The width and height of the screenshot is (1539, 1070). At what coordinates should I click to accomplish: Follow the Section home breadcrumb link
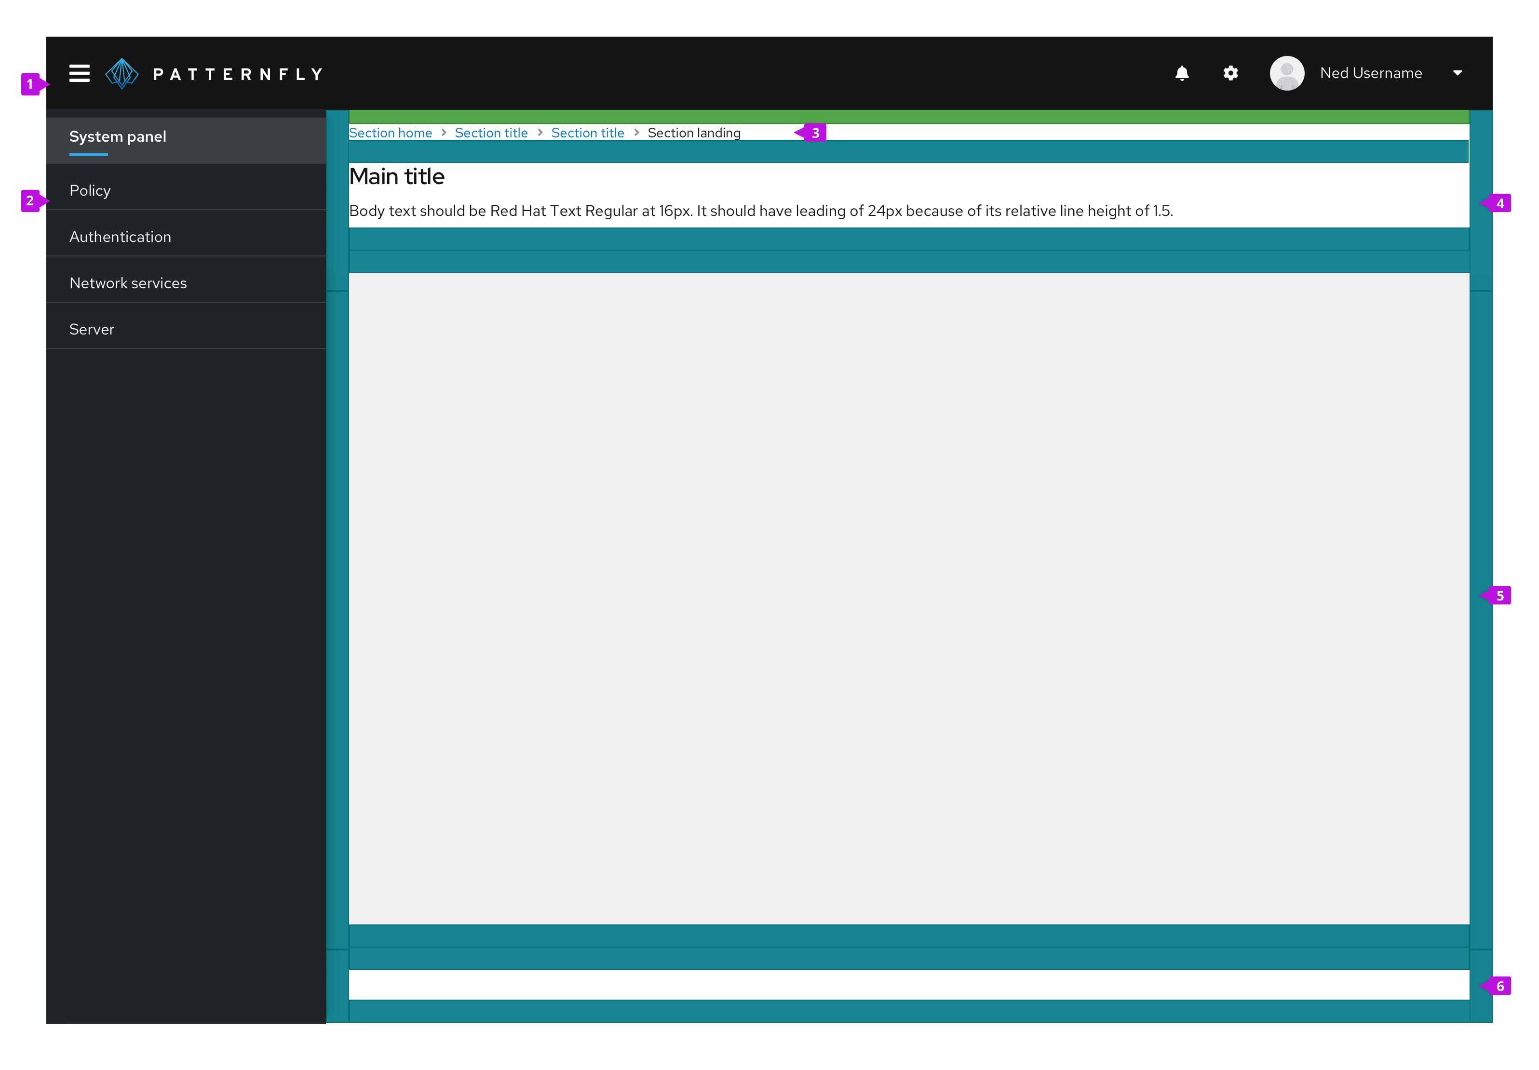coord(390,133)
